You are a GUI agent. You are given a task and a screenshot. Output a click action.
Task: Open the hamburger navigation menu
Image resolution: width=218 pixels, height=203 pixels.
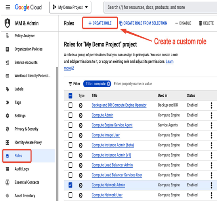tap(8, 7)
